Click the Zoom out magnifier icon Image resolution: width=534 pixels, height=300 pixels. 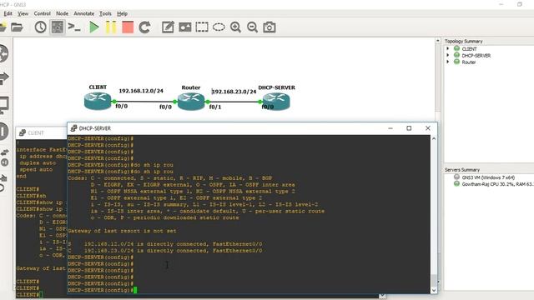(252, 27)
